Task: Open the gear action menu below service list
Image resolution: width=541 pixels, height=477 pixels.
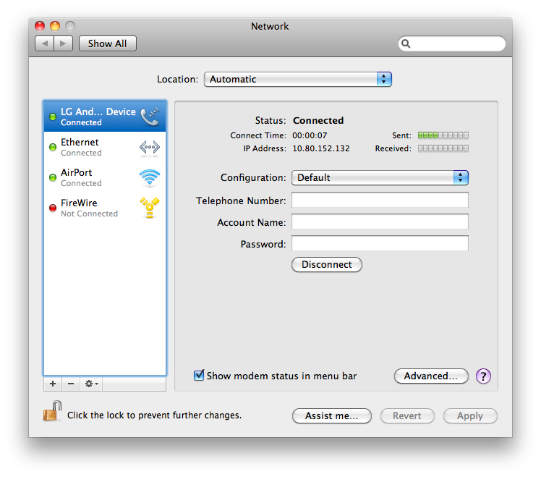Action: tap(91, 384)
